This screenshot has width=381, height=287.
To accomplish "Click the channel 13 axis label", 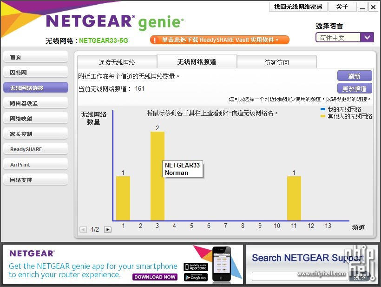I will pos(328,226).
